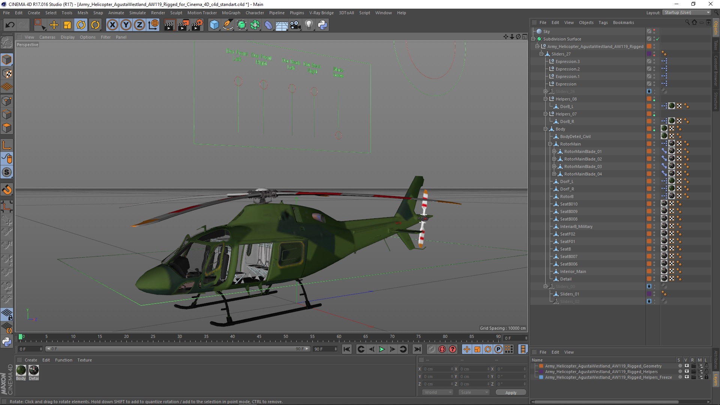The width and height of the screenshot is (720, 405).
Task: Enable Axis tool
Action: pos(7,145)
